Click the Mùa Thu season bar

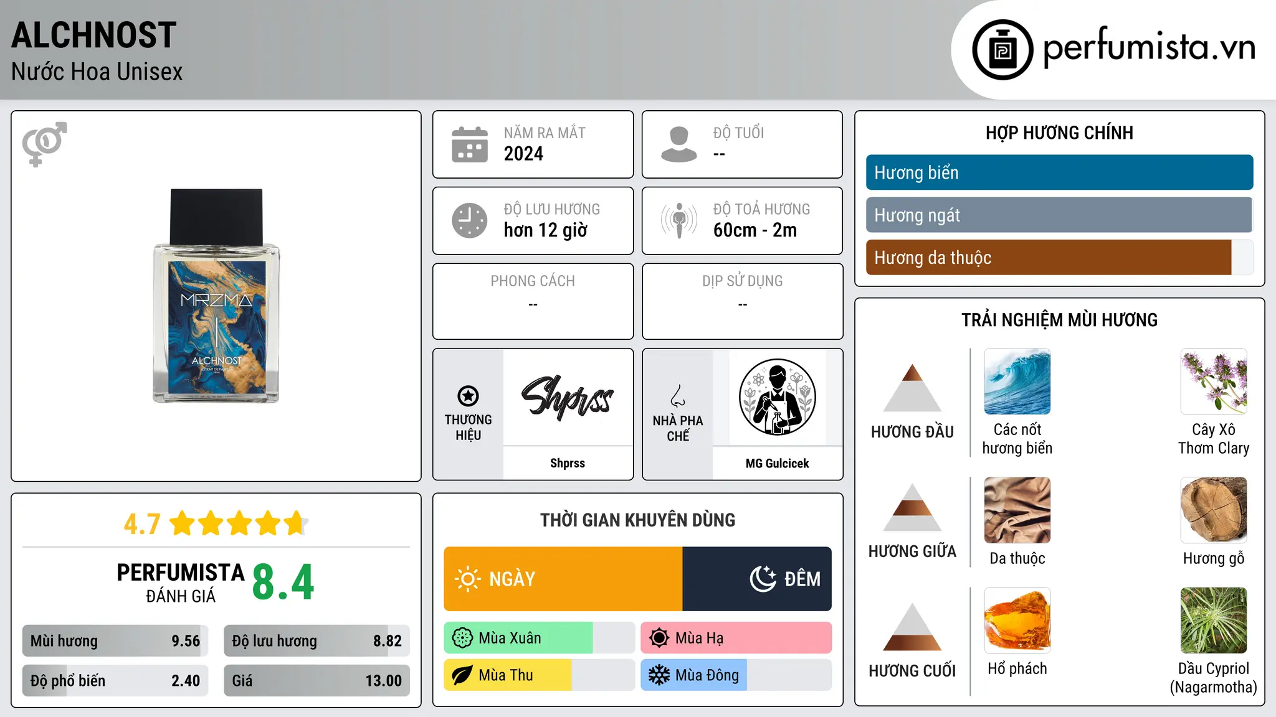[x=539, y=675]
